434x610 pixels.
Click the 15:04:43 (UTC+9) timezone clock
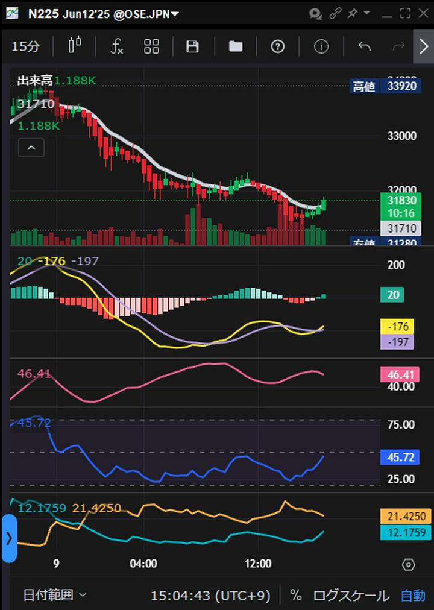tap(210, 596)
